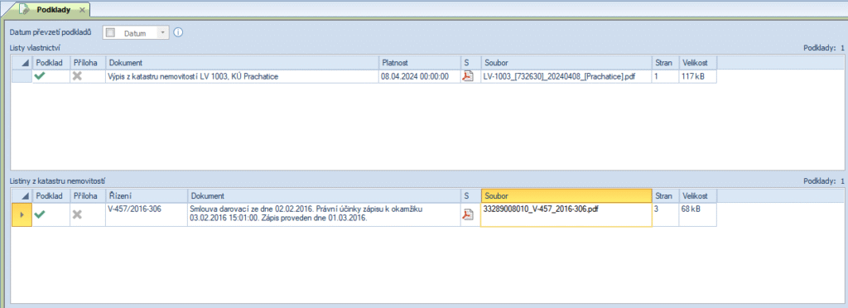The image size is (848, 308).
Task: Select size cell '117 kB'
Action: pyautogui.click(x=697, y=77)
